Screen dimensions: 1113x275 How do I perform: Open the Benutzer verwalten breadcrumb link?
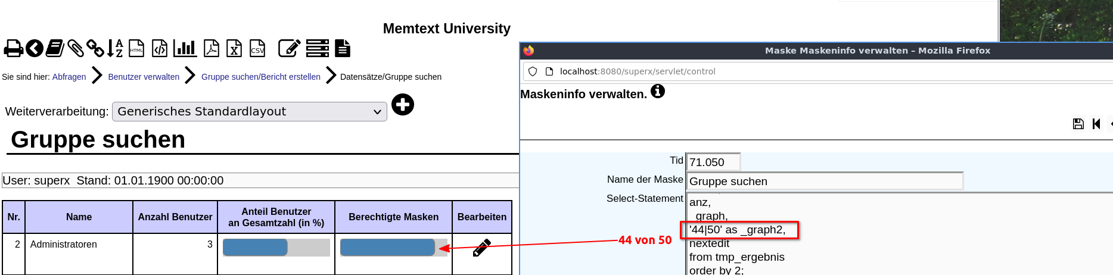144,77
